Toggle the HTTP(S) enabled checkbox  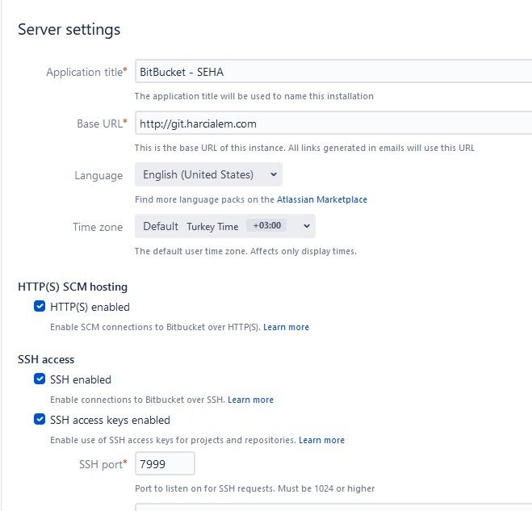click(40, 306)
